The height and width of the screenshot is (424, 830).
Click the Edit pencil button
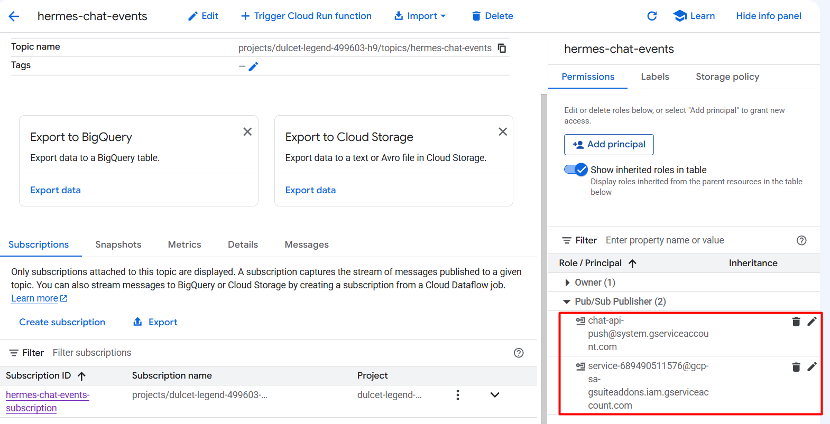click(x=204, y=16)
